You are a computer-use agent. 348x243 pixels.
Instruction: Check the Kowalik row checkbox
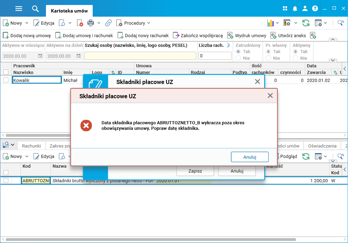[6, 80]
